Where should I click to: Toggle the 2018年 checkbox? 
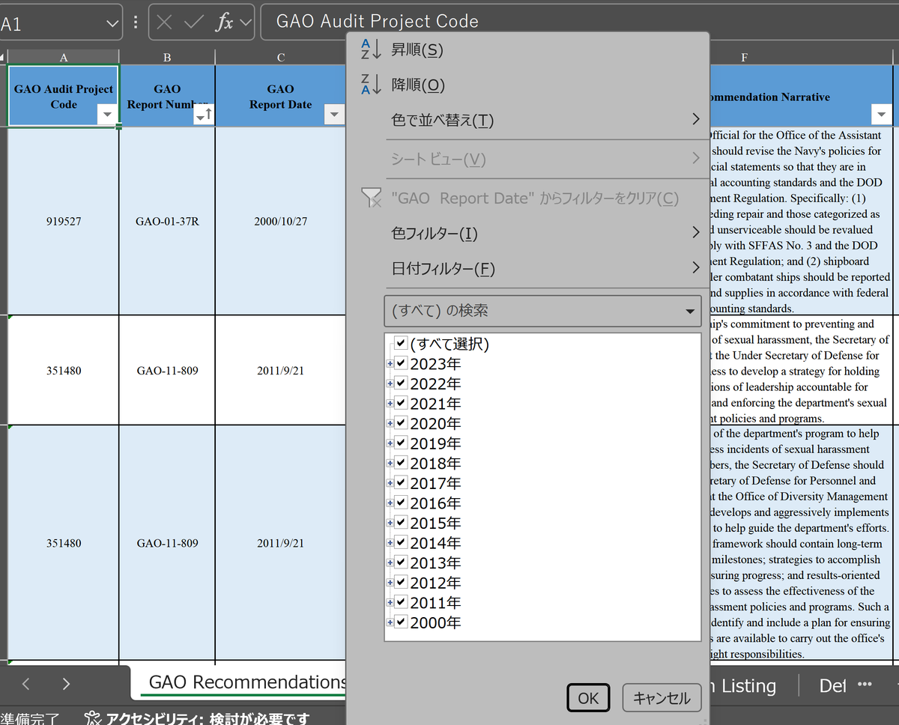click(x=401, y=463)
